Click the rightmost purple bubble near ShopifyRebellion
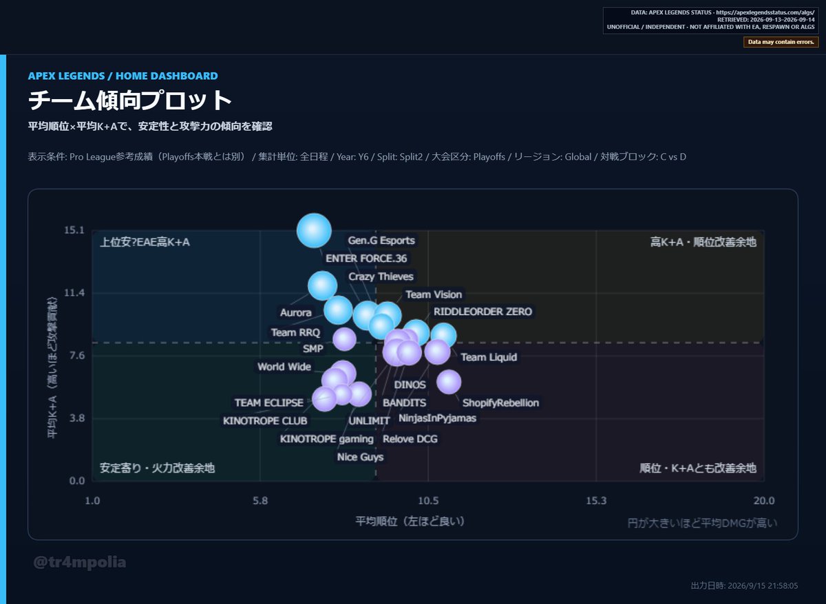Image resolution: width=826 pixels, height=604 pixels. tap(449, 381)
